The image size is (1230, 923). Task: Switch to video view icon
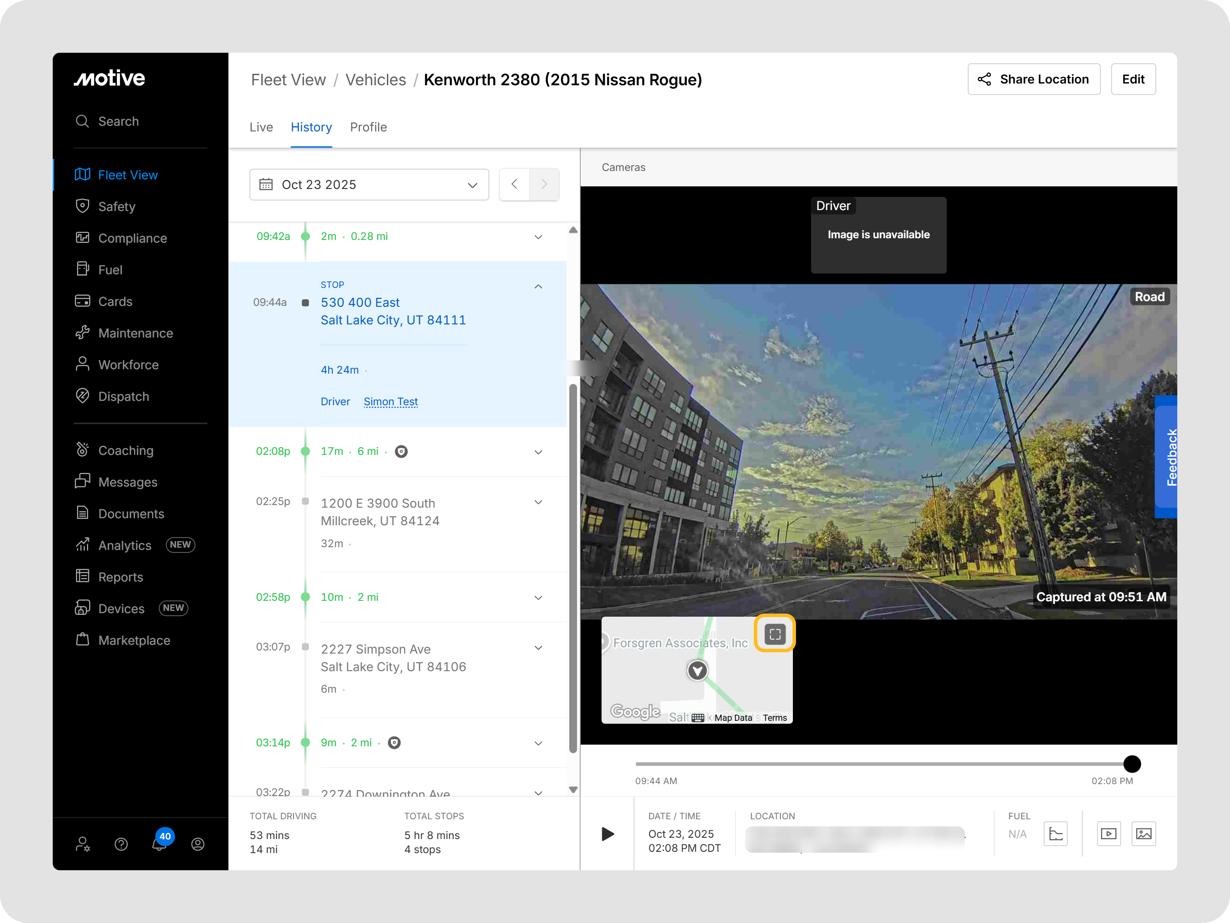(1108, 833)
